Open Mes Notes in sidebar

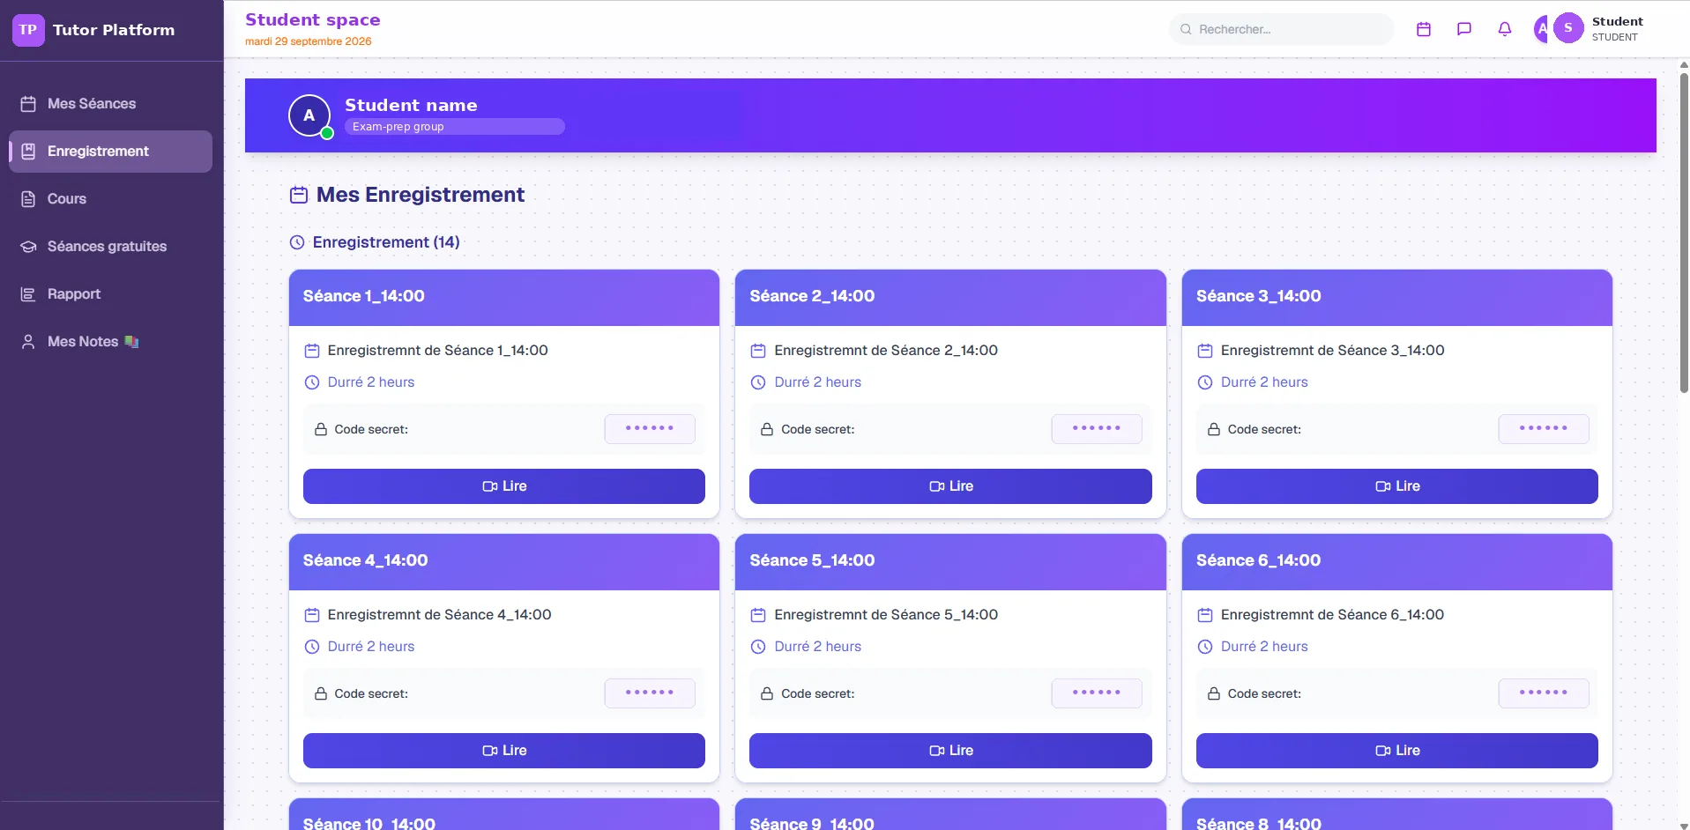pos(110,342)
